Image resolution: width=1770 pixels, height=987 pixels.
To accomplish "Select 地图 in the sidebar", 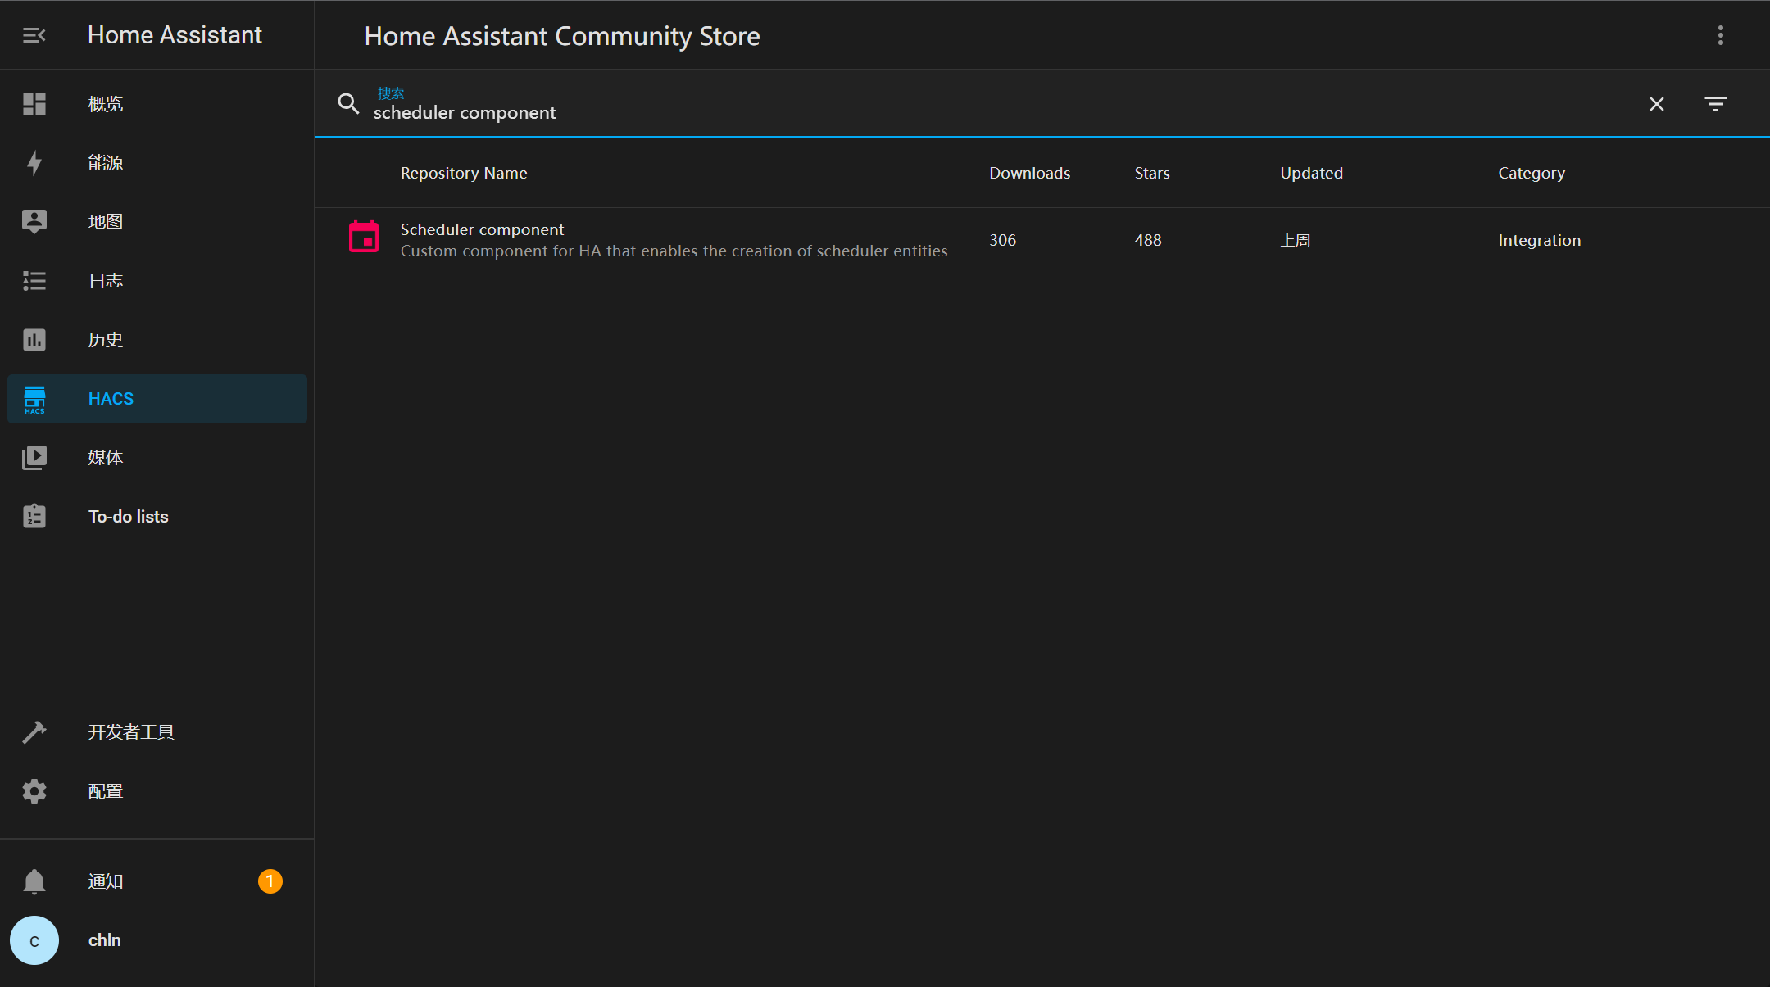I will [x=106, y=222].
